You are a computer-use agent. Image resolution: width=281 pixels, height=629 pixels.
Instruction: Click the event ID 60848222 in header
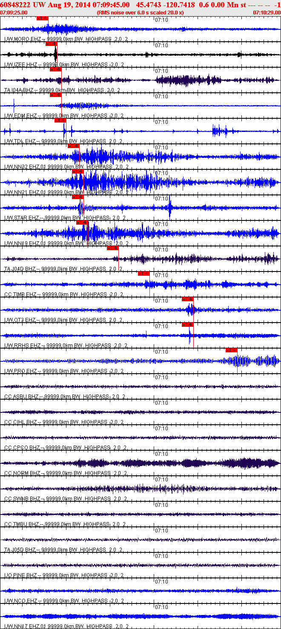point(15,5)
